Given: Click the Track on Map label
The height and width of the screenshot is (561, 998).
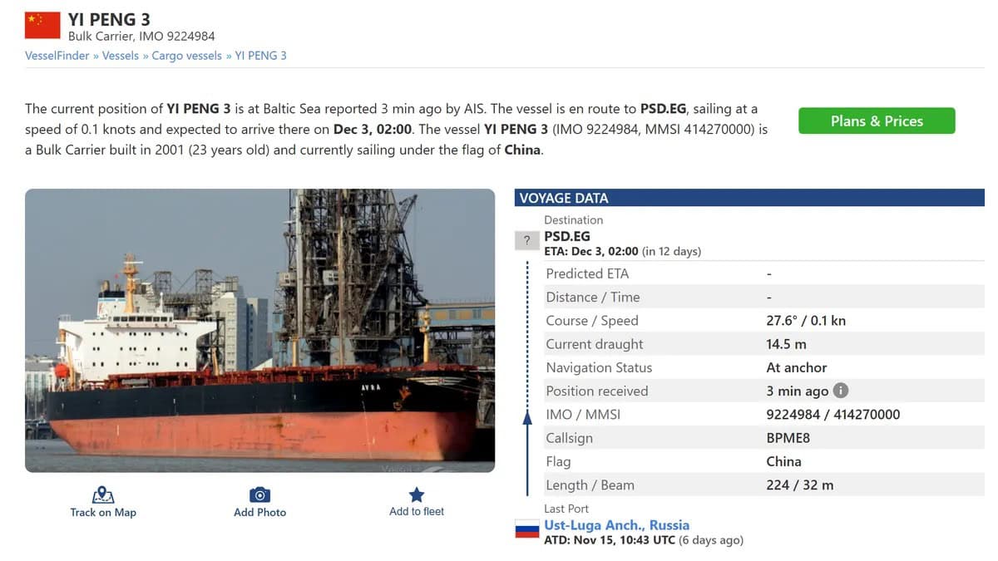Looking at the screenshot, I should tap(103, 513).
